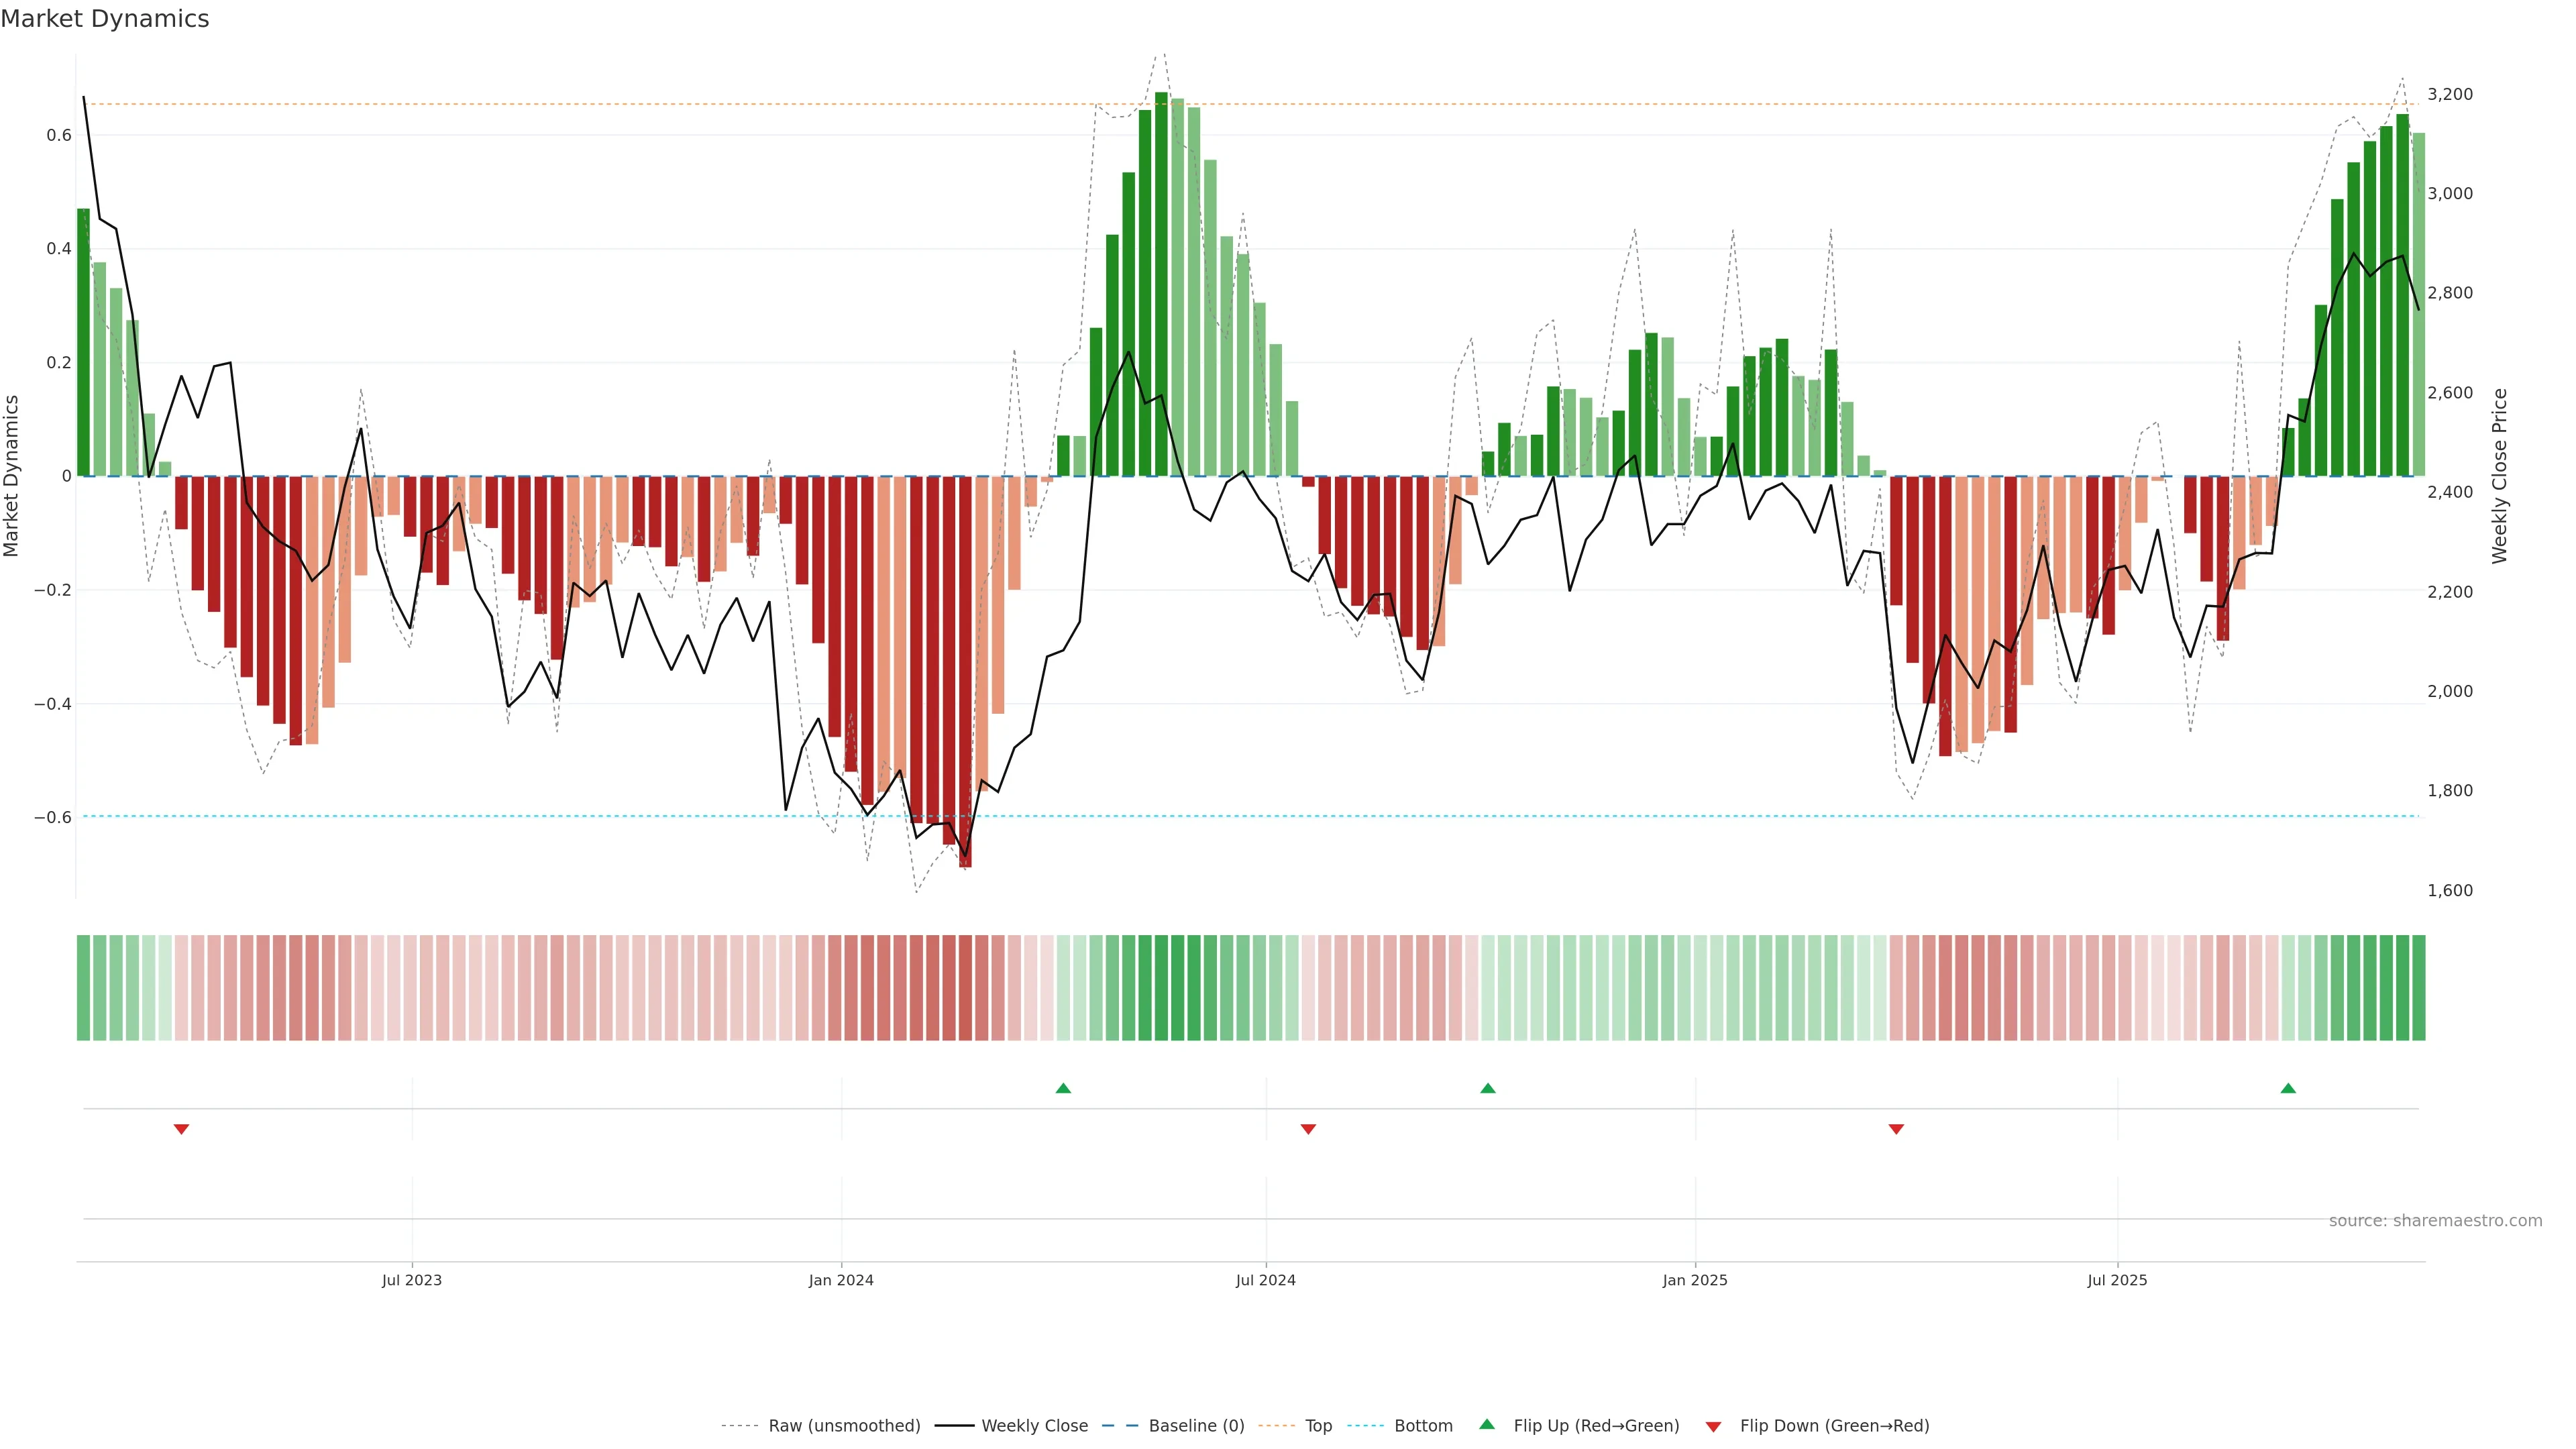Click the Flip Down legend triangle icon
Viewport: 2576px width, 1449px height.
1713,1427
